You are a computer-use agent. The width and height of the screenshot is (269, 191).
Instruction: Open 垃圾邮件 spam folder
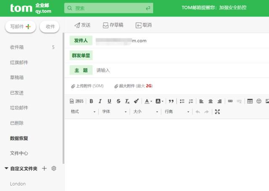19,108
